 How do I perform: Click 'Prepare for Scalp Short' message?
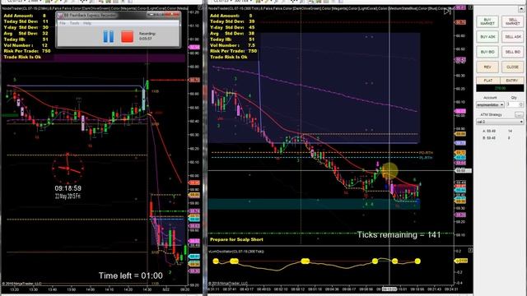click(x=236, y=239)
